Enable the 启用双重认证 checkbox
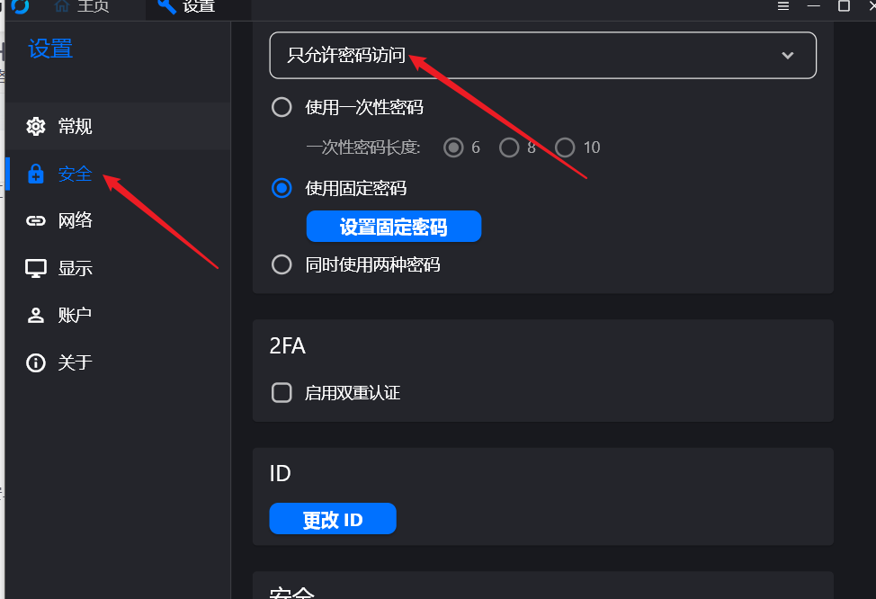Screen dimensions: 876x599 coord(282,393)
